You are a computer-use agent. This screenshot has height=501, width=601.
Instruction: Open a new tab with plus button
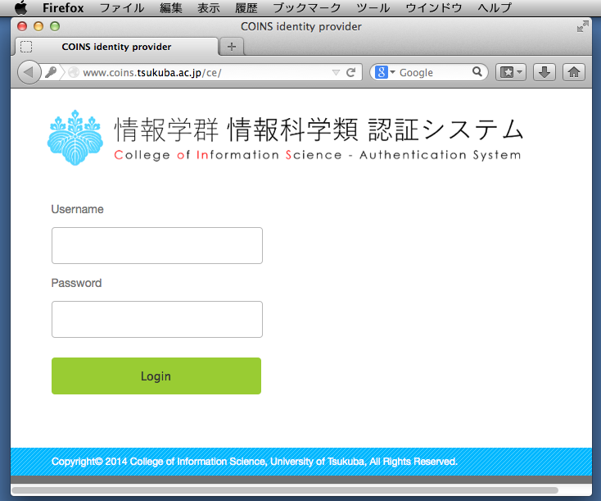232,47
